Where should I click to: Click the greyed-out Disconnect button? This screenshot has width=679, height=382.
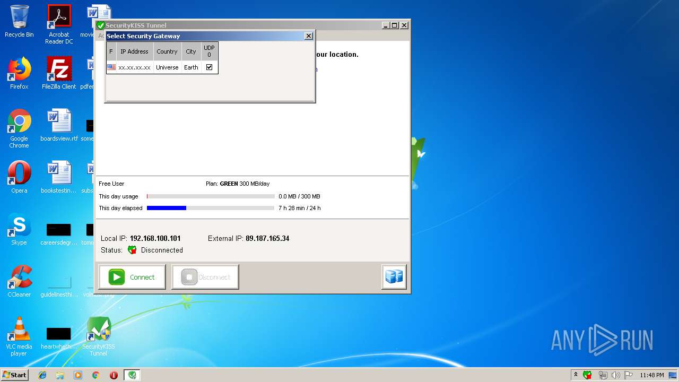pyautogui.click(x=205, y=277)
